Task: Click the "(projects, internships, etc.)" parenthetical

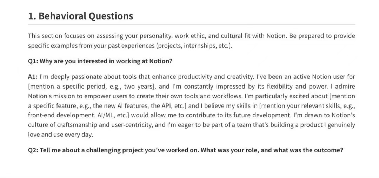Action: (x=194, y=46)
